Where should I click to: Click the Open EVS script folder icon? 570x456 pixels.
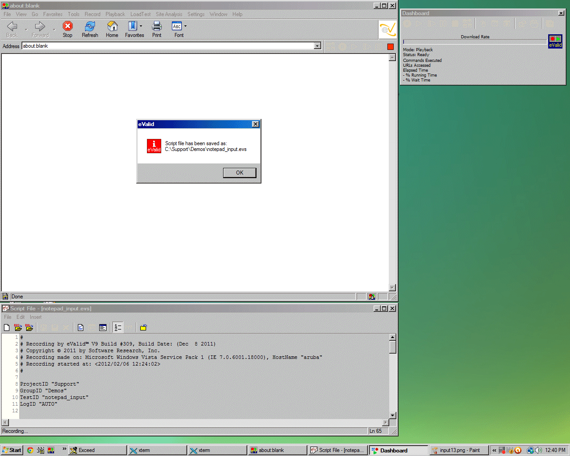pos(18,328)
